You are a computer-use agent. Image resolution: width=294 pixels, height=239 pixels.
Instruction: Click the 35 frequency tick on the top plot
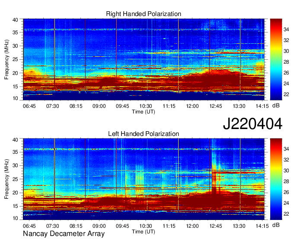(x=15, y=32)
